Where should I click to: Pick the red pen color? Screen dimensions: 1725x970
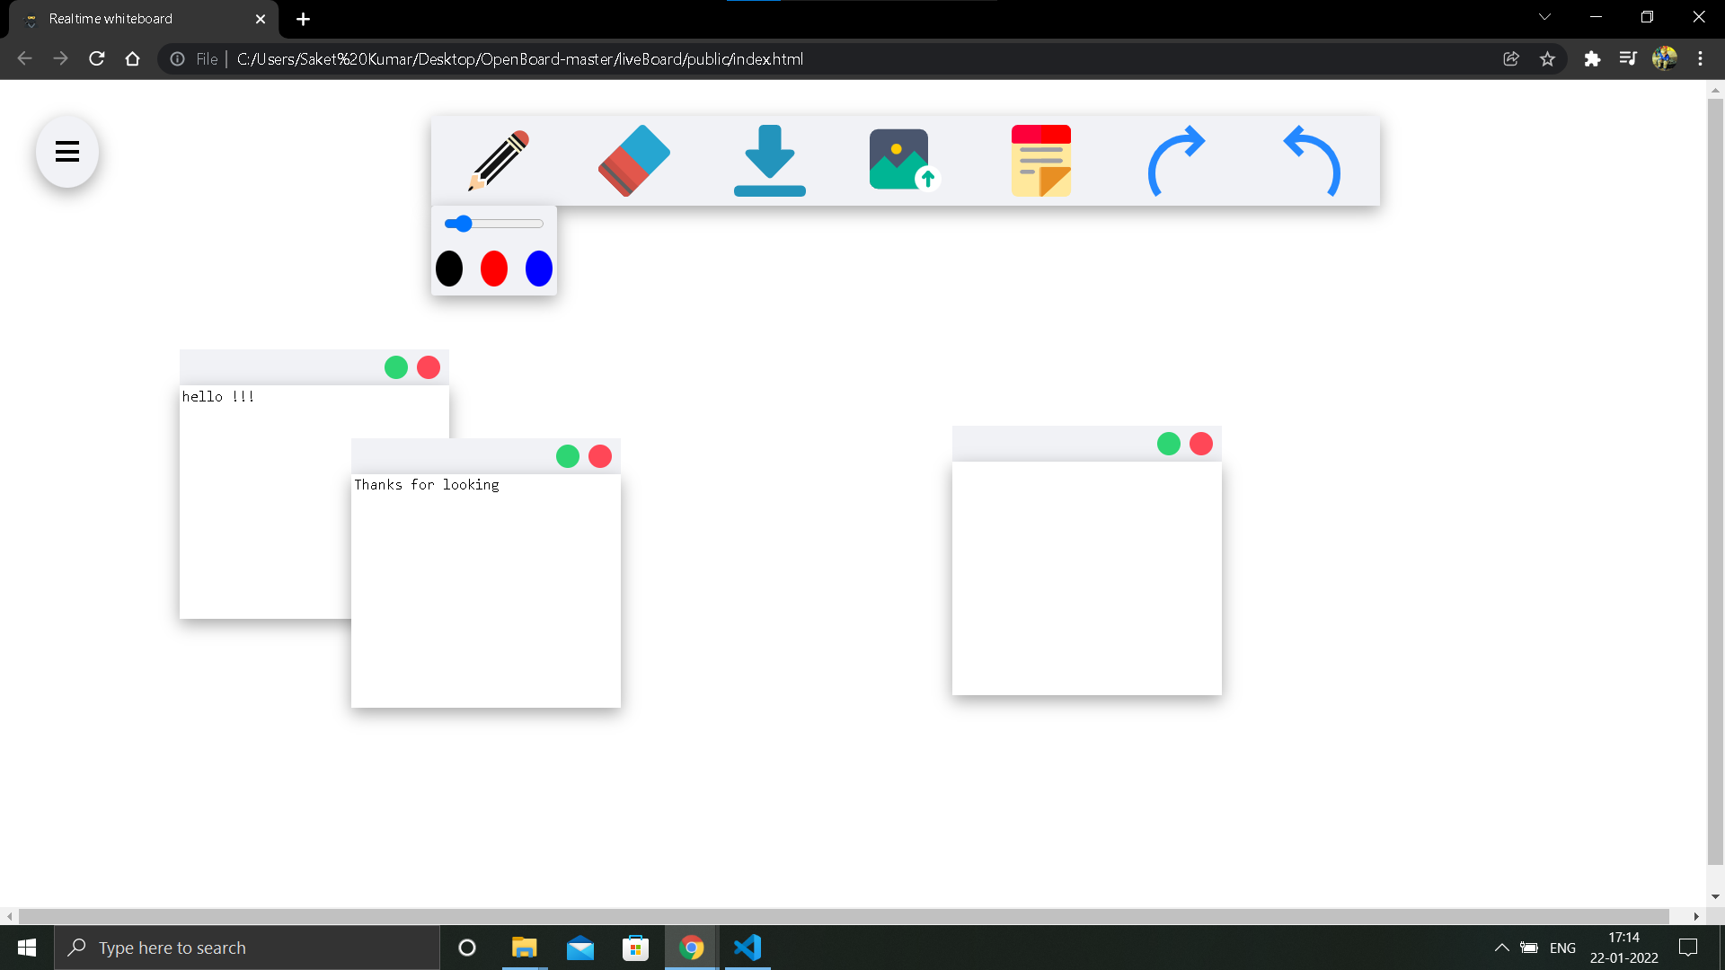point(493,268)
